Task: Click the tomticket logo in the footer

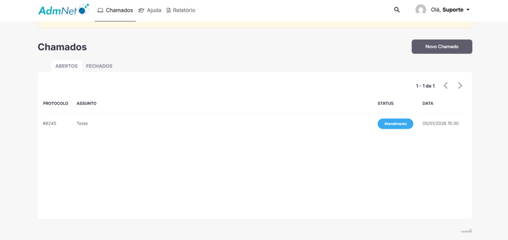Action: tap(466, 231)
